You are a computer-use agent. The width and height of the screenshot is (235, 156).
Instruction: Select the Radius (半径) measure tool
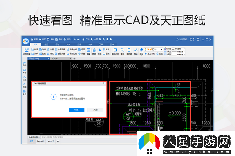point(51,50)
